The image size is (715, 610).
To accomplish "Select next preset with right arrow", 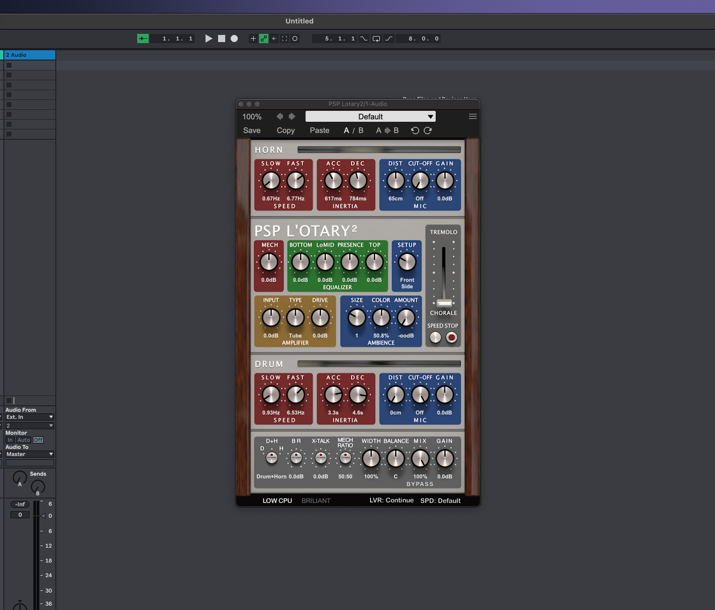I will tap(292, 116).
